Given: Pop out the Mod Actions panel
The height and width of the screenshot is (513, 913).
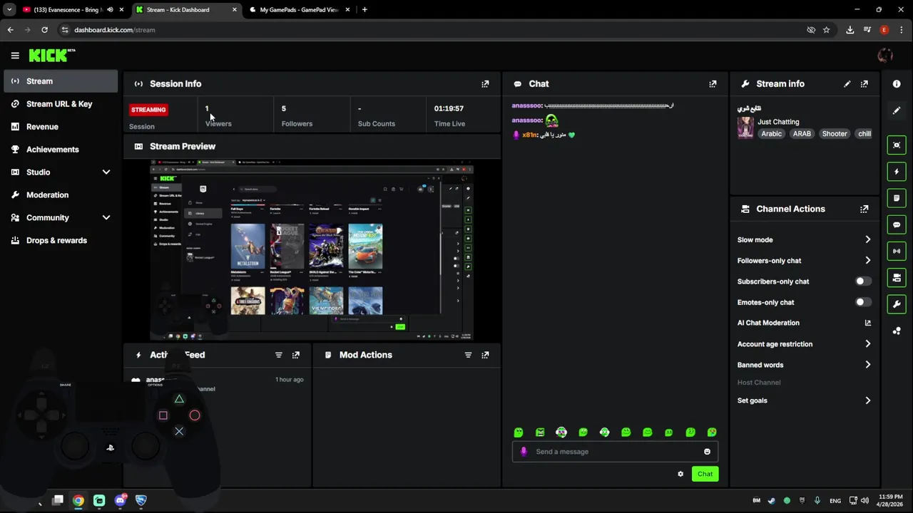Looking at the screenshot, I should pos(485,355).
